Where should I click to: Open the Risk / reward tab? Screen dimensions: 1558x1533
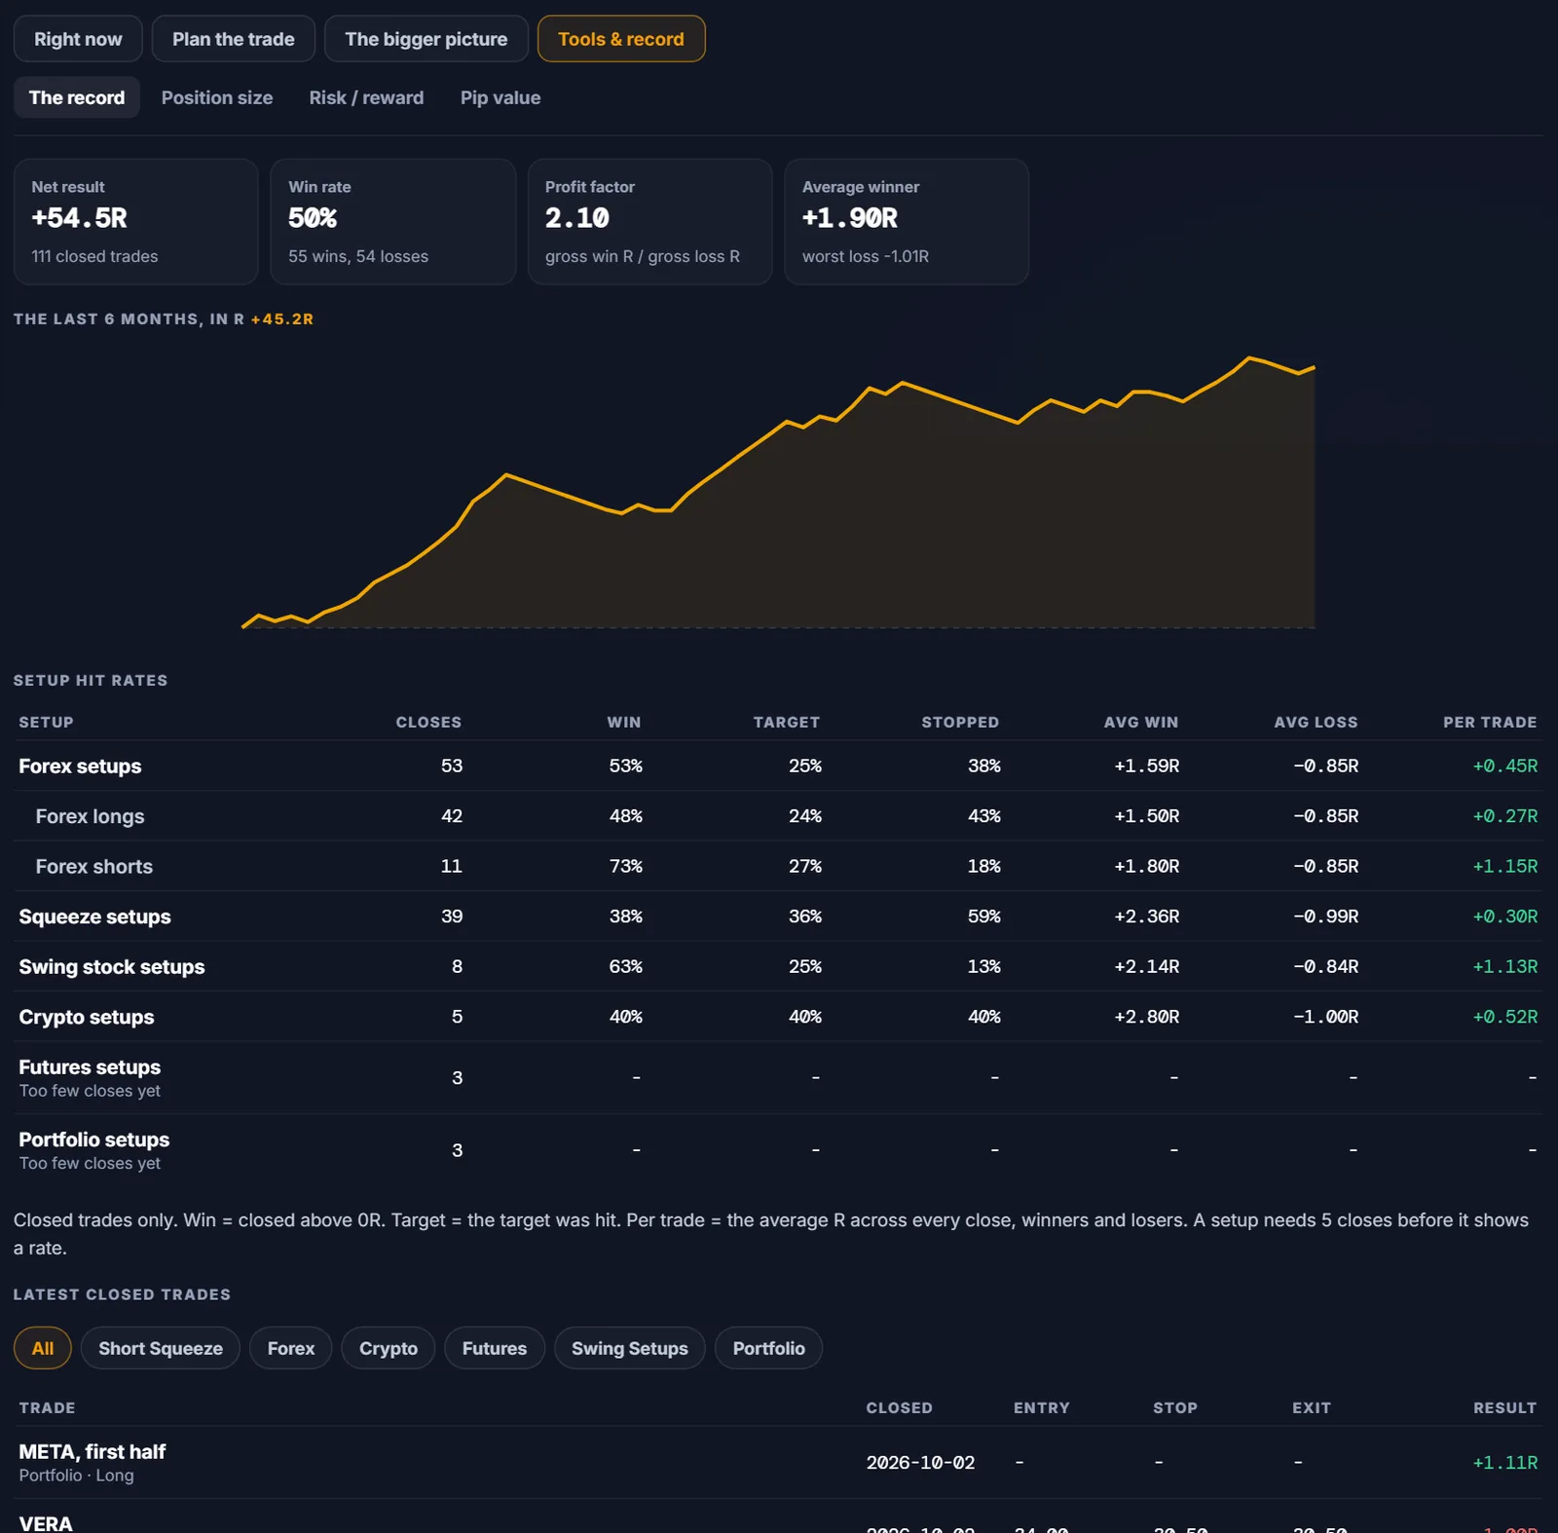coord(366,97)
